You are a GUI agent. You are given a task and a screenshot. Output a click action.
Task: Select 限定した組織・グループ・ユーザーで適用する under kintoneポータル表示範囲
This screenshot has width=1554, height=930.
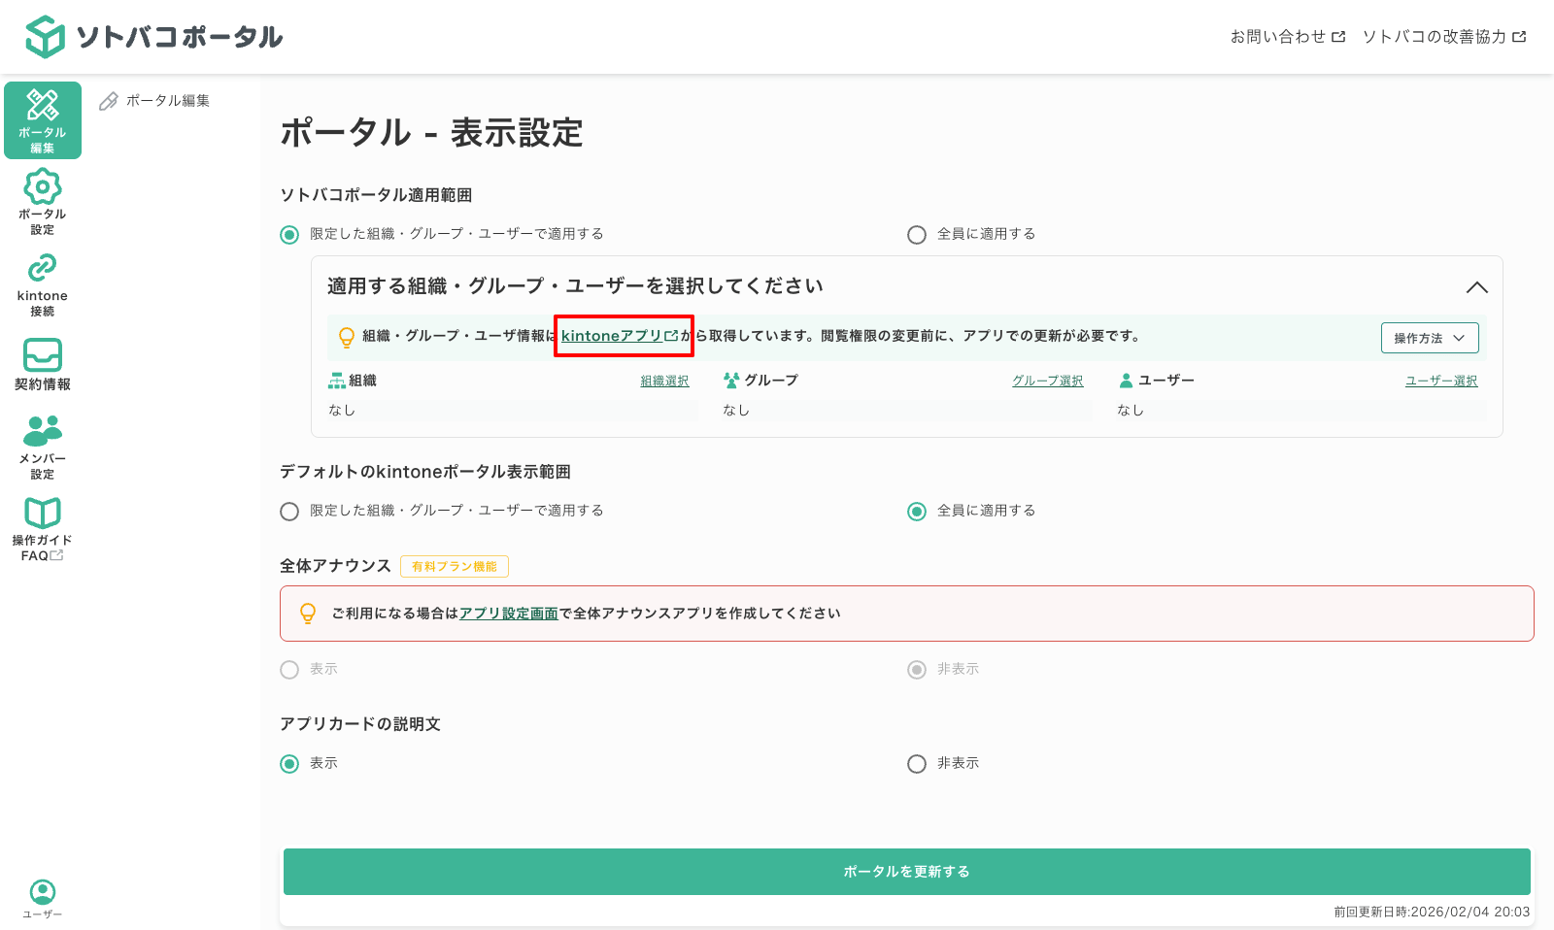(x=288, y=511)
